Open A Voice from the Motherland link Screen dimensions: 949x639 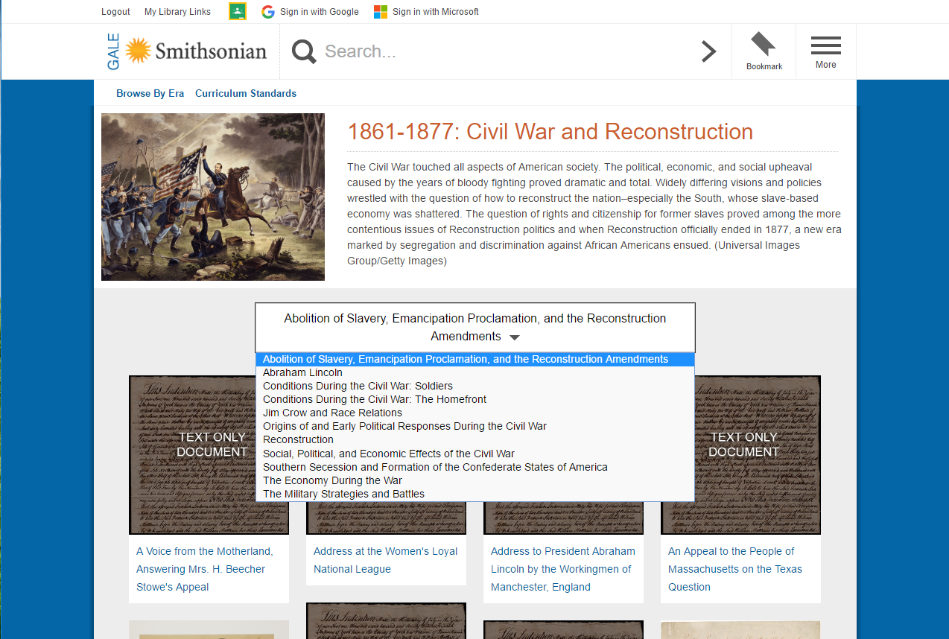click(x=205, y=569)
